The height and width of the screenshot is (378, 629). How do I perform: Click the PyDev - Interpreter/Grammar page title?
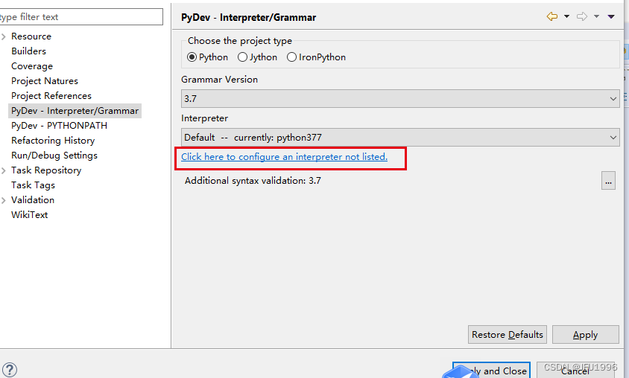248,17
